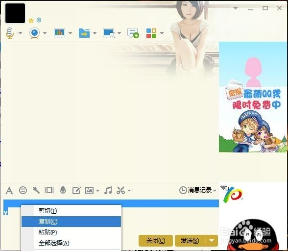Click the yellow star icon near avatar

tap(31, 21)
